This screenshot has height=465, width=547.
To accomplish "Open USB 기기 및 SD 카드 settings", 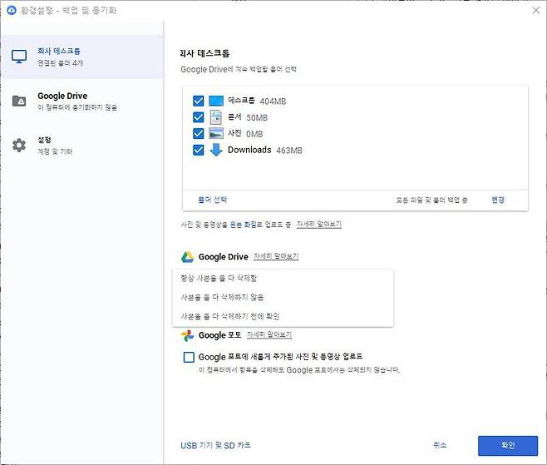I will tap(215, 445).
